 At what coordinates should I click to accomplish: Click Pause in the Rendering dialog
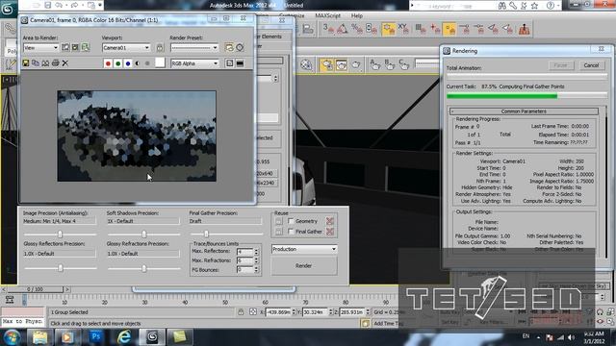coord(560,65)
